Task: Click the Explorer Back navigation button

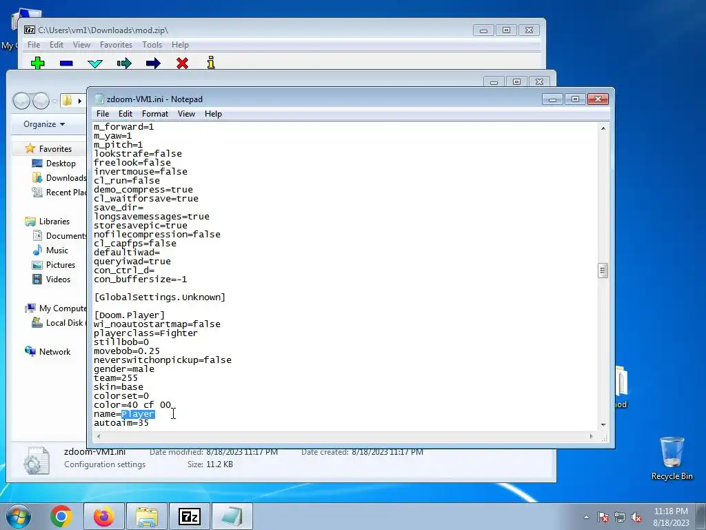Action: 21,101
